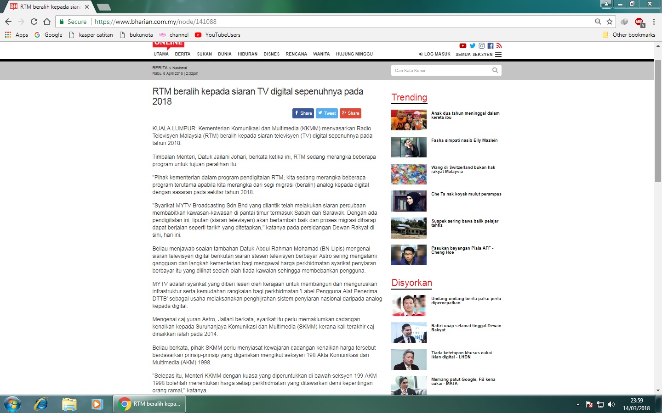Bookmark this page with the star icon

(610, 22)
